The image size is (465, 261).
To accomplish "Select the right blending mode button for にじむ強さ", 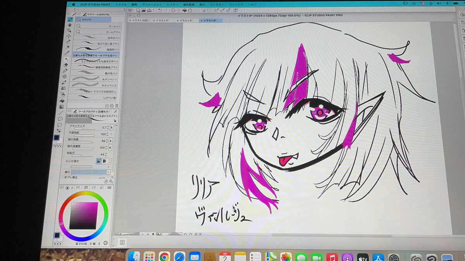I will pyautogui.click(x=104, y=160).
